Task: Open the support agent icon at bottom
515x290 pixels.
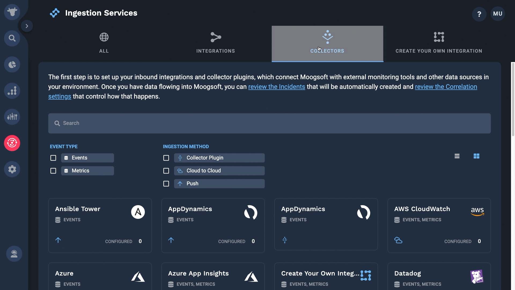Action: [14, 254]
